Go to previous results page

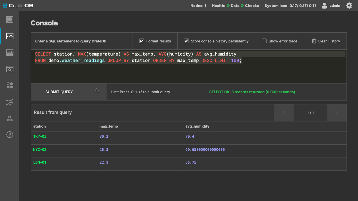pos(284,113)
